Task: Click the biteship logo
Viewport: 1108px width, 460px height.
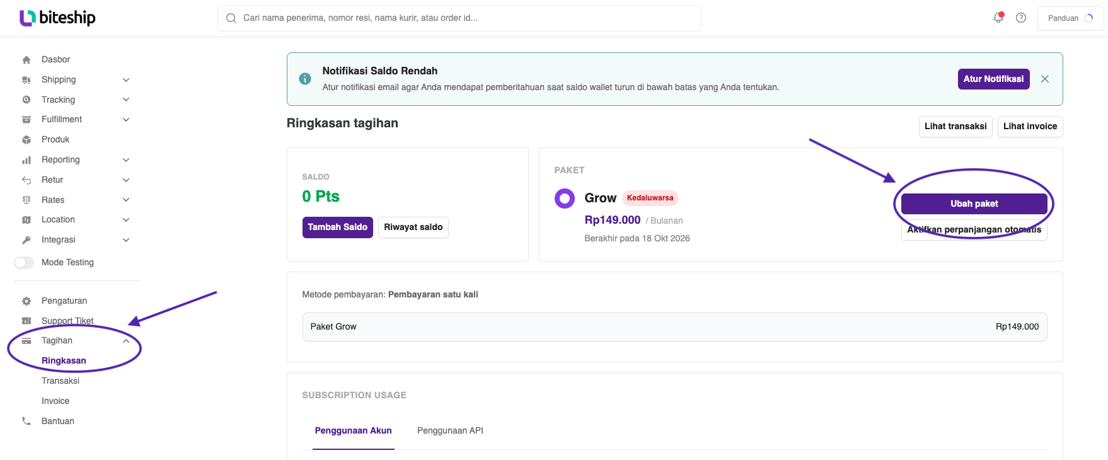Action: pos(57,18)
